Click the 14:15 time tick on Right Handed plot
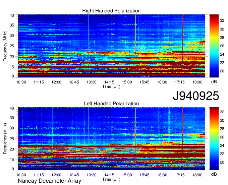228x185 pixels. click(x=109, y=82)
